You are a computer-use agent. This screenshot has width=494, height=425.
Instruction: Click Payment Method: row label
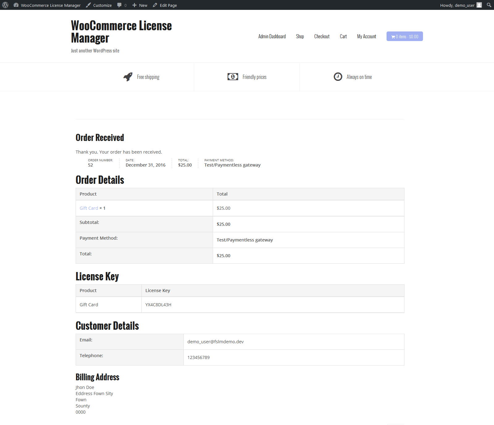(x=98, y=238)
